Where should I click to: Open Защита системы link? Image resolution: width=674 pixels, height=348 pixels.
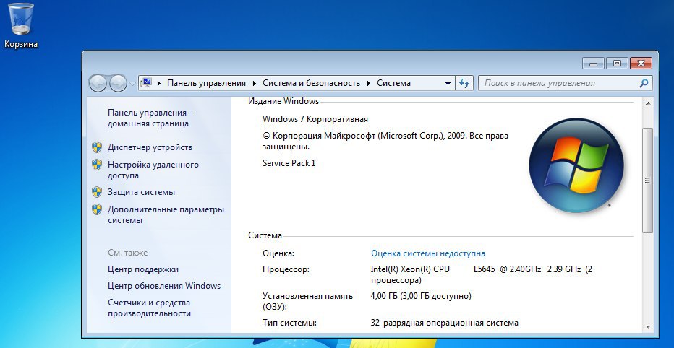(141, 192)
